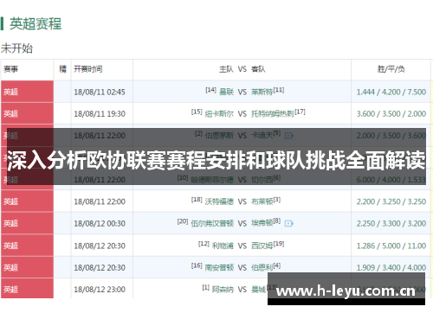Image resolution: width=433 pixels, height=313 pixels.
Task: Click the 英超 cell in the 沃特福德 row
Action: click(27, 201)
